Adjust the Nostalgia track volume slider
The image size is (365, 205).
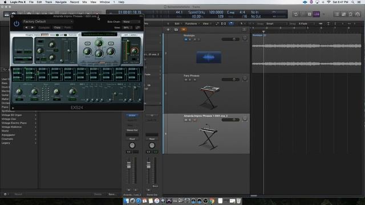230,39
